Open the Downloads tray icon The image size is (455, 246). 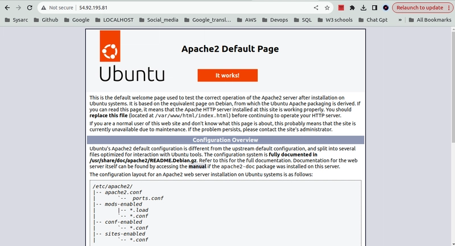click(x=363, y=8)
